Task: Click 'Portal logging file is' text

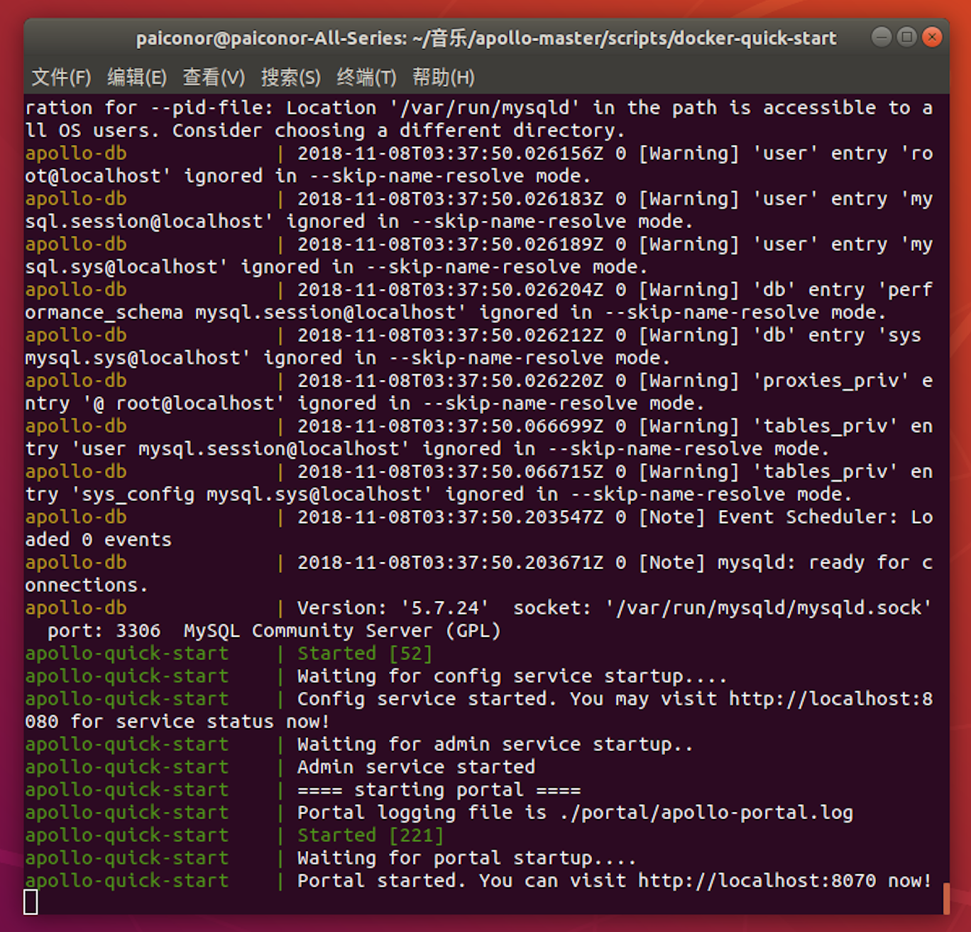Action: (x=422, y=813)
